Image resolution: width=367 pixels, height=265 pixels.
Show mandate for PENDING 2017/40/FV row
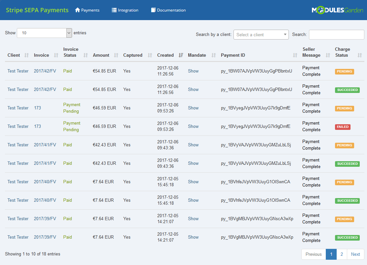[193, 182]
